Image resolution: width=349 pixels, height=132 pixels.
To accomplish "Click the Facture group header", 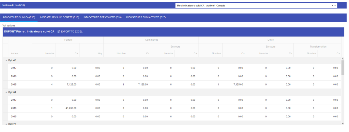I will tap(68, 40).
